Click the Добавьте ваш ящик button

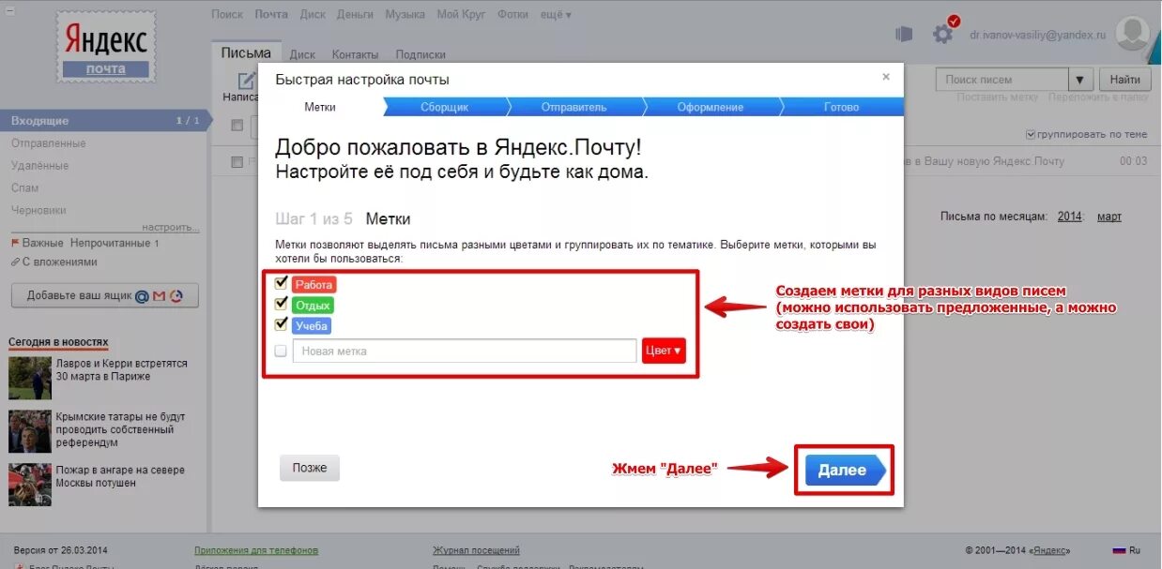(104, 296)
